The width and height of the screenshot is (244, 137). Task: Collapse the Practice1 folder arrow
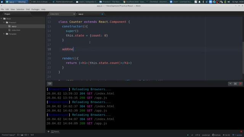(x=4, y=22)
